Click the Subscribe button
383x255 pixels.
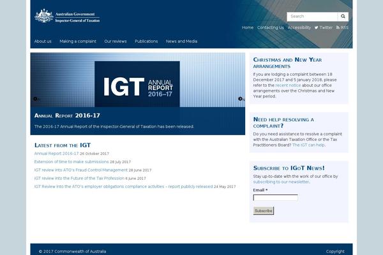coord(264,211)
